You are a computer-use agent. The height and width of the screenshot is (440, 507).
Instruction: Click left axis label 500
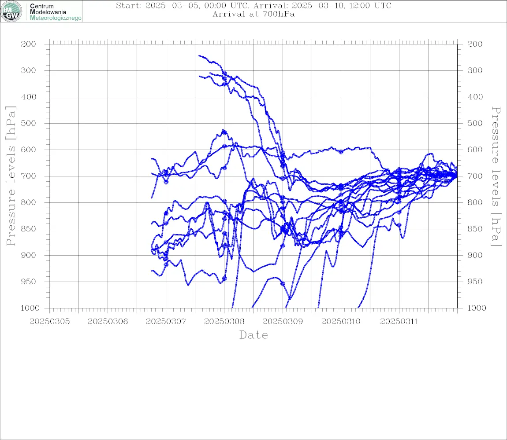coord(29,123)
